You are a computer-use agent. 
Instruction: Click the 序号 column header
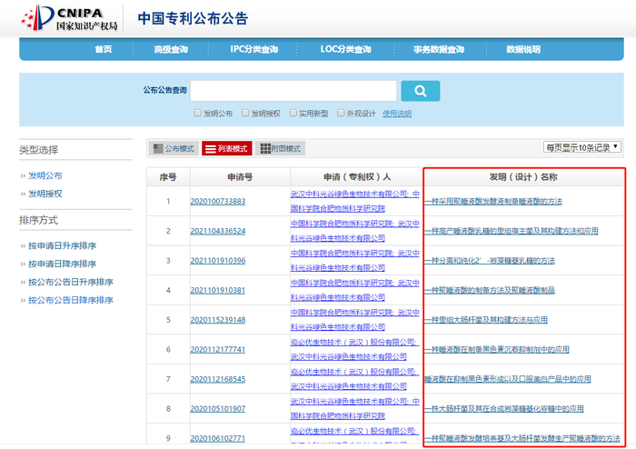(x=168, y=177)
